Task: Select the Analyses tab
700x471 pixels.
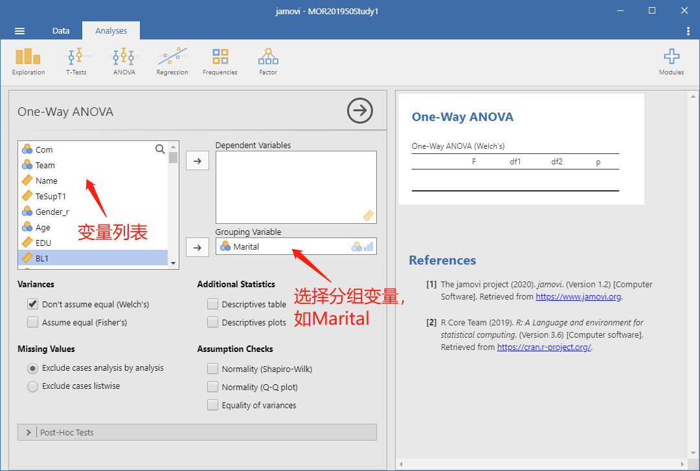Action: [111, 31]
